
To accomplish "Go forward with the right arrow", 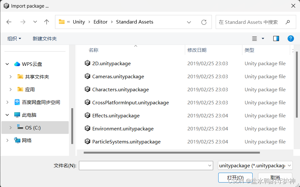I will point(23,22).
